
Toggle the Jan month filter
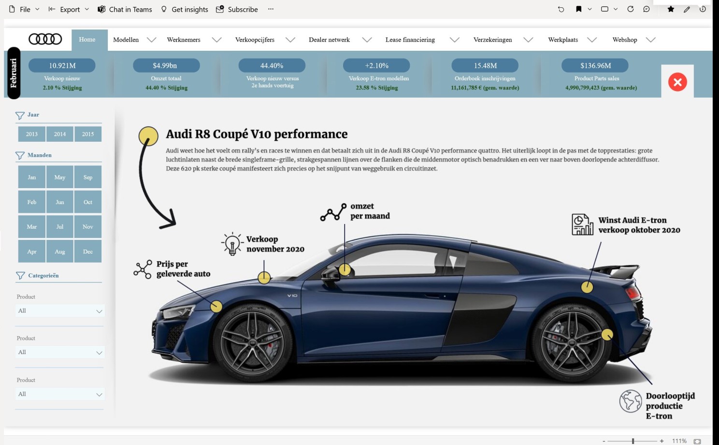coord(32,177)
